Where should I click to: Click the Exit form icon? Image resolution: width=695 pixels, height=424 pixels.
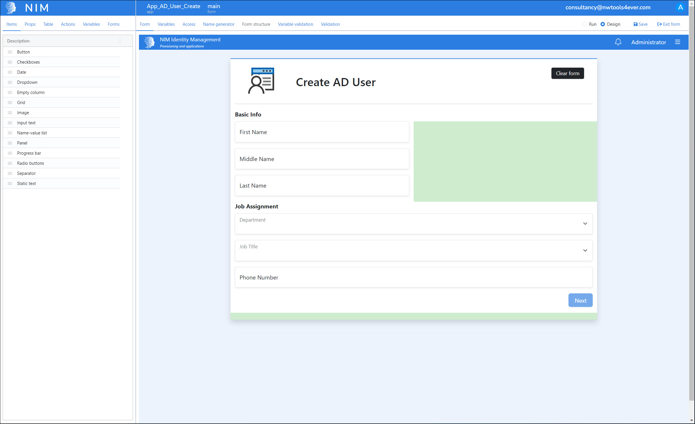point(659,24)
